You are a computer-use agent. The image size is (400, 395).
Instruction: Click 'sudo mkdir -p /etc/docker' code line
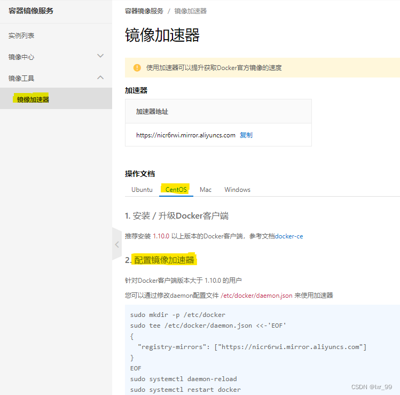[x=178, y=315]
